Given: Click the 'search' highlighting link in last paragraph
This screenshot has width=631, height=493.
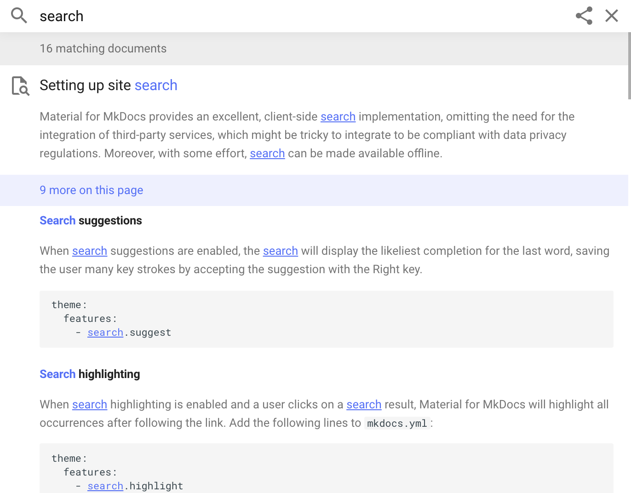Looking at the screenshot, I should (x=89, y=404).
